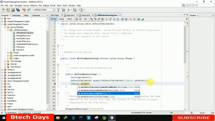The image size is (215, 121).
Task: Click the Open Project toolbar icon
Action: coord(13,10)
